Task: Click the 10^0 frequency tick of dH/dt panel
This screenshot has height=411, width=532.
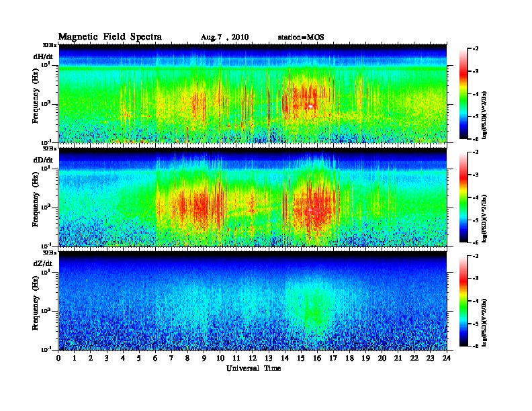Action: point(46,104)
